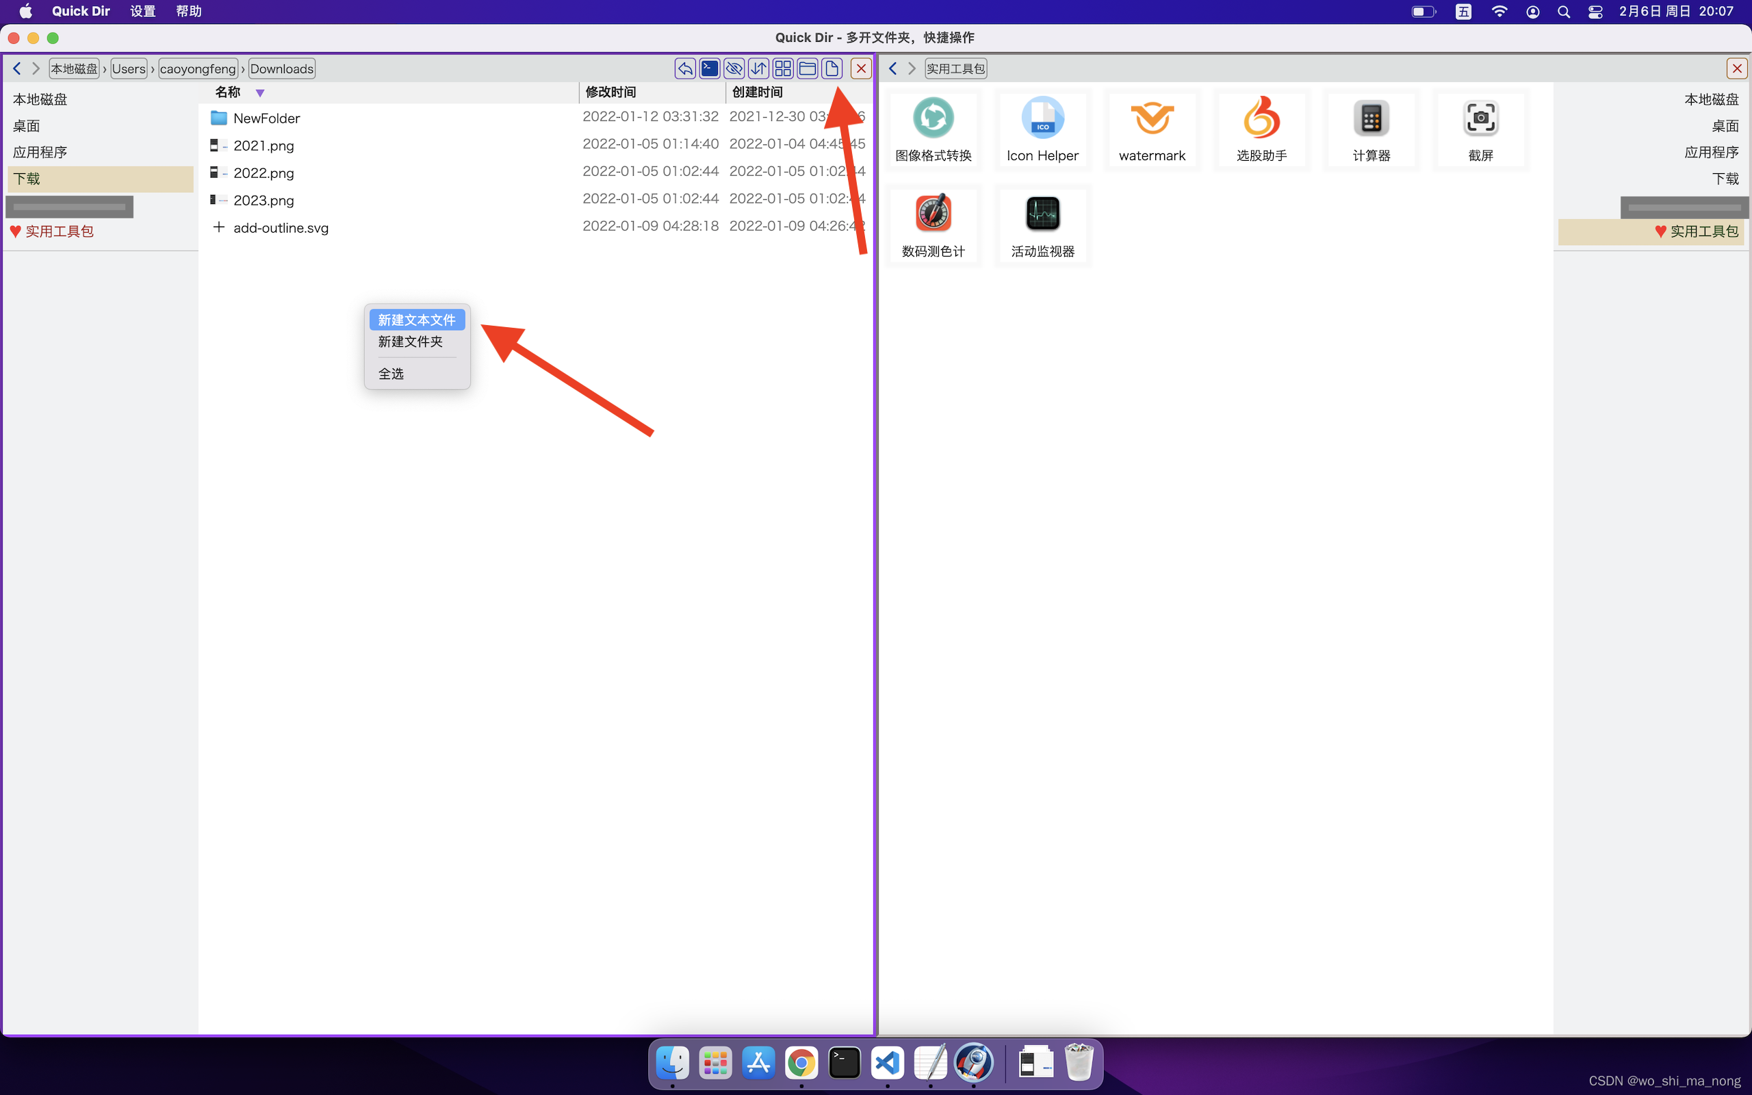Image resolution: width=1752 pixels, height=1095 pixels.
Task: Click the 实用工具包 tab
Action: (x=955, y=68)
